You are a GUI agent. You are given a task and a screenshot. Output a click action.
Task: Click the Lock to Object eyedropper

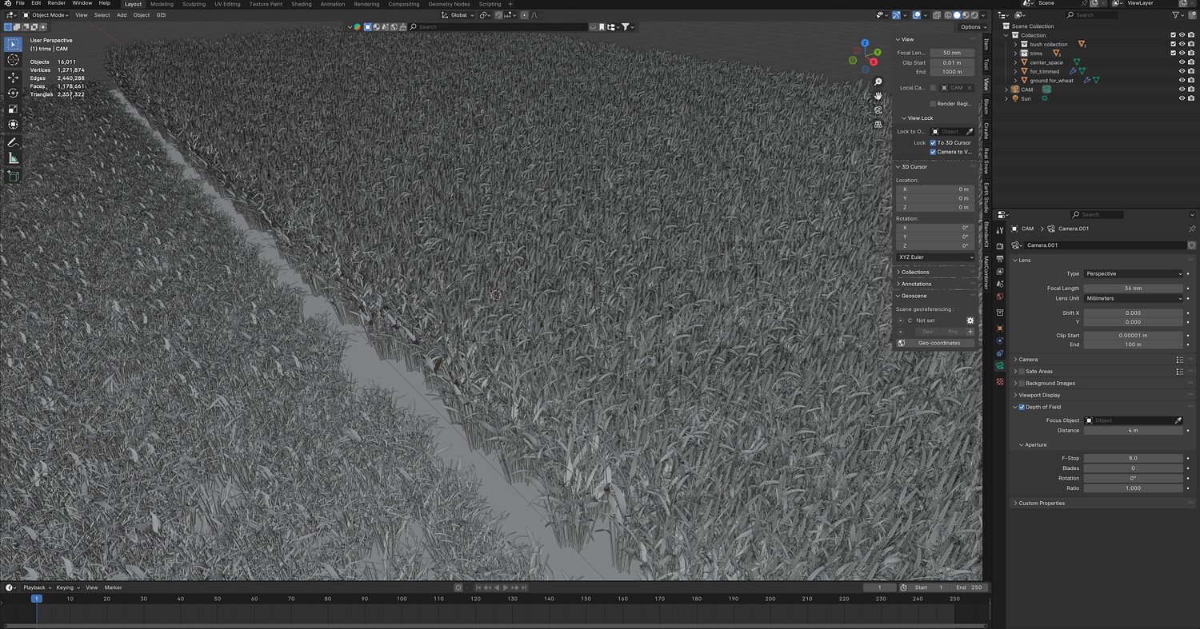(x=970, y=131)
